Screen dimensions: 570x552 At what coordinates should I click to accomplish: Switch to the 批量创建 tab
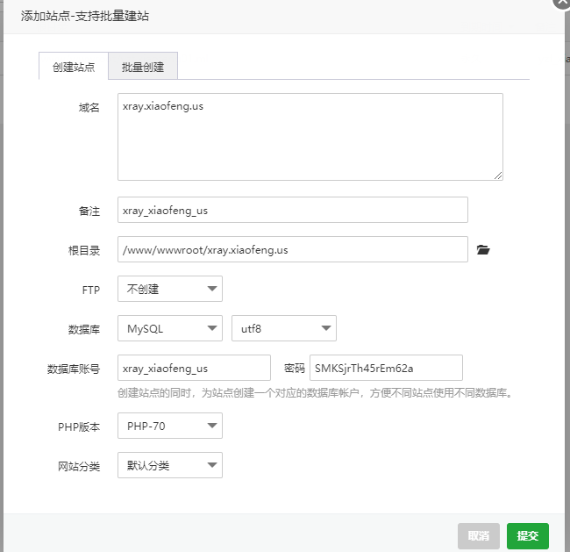(143, 66)
